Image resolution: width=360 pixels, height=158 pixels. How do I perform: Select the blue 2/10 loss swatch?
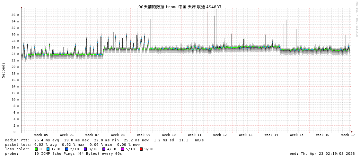coord(66,149)
